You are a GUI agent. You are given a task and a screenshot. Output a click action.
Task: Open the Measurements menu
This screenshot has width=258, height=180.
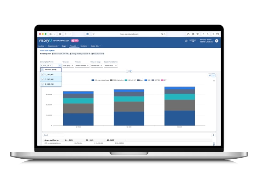(x=53, y=46)
